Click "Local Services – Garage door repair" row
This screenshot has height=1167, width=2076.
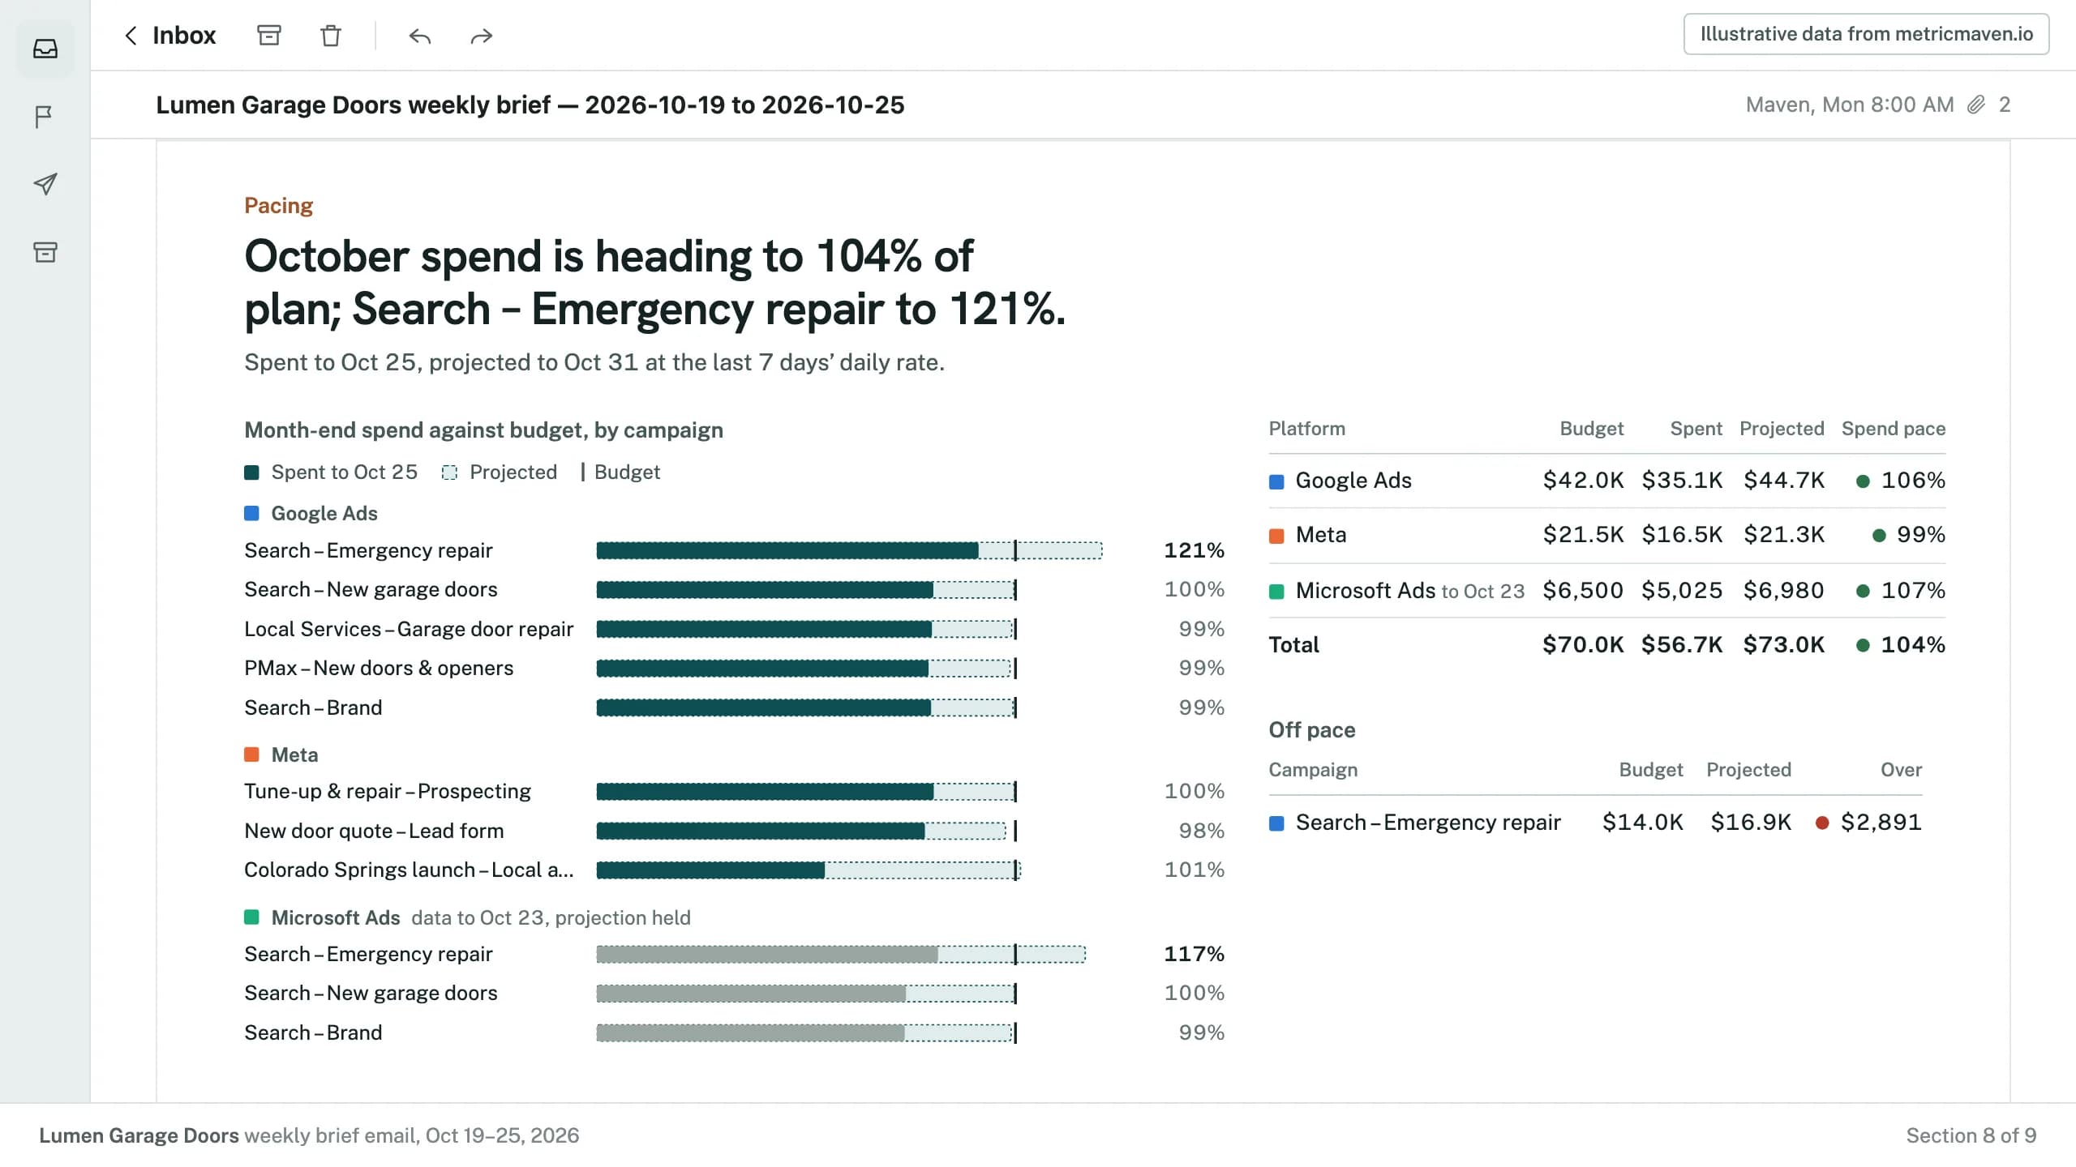tap(734, 630)
